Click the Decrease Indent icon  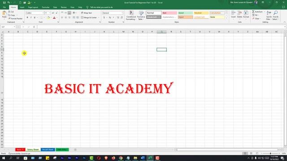[74, 17]
